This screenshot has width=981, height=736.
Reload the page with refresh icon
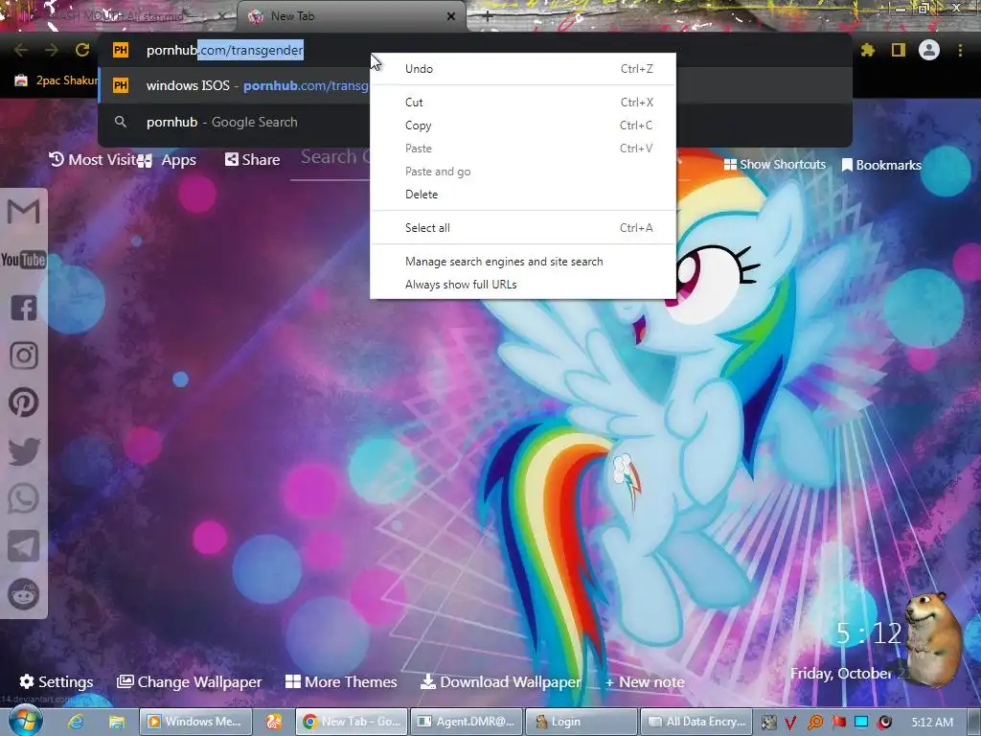tap(82, 50)
